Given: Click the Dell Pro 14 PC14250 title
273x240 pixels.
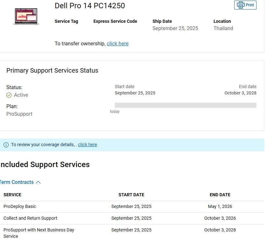Looking at the screenshot, I should coord(90,6).
